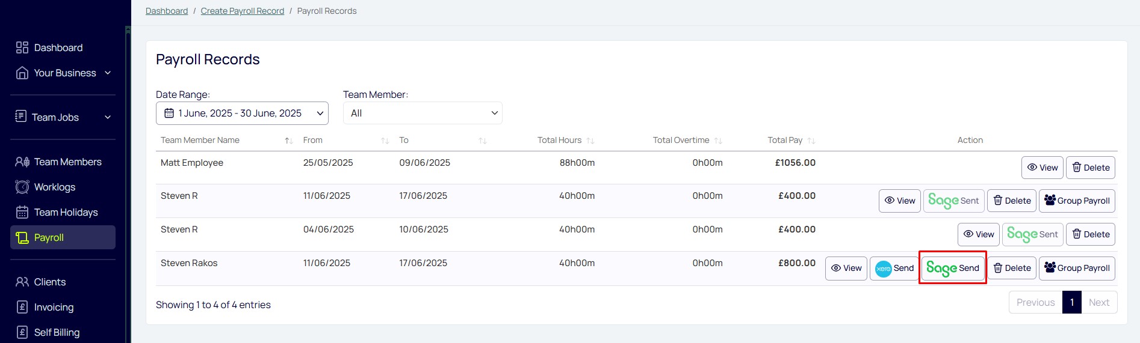Viewport: 1140px width, 343px height.
Task: Expand the Team Jobs menu
Action: coord(63,117)
